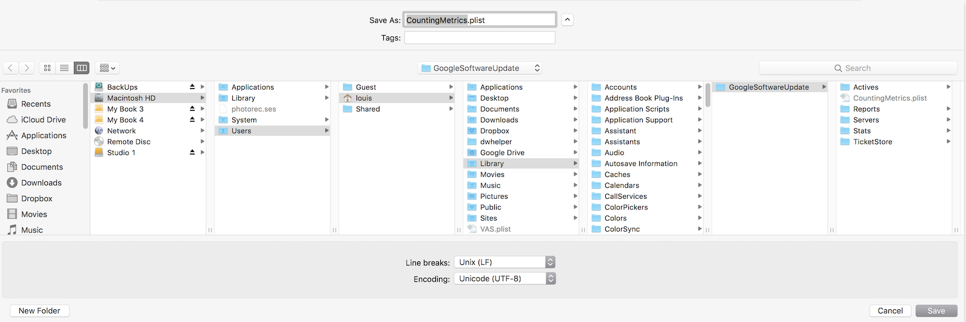Eject the Studio 1 volume
The height and width of the screenshot is (322, 966).
[192, 152]
